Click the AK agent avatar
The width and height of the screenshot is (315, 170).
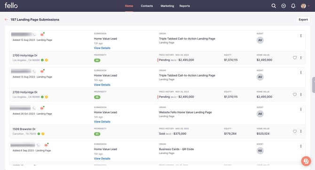pyautogui.click(x=260, y=114)
